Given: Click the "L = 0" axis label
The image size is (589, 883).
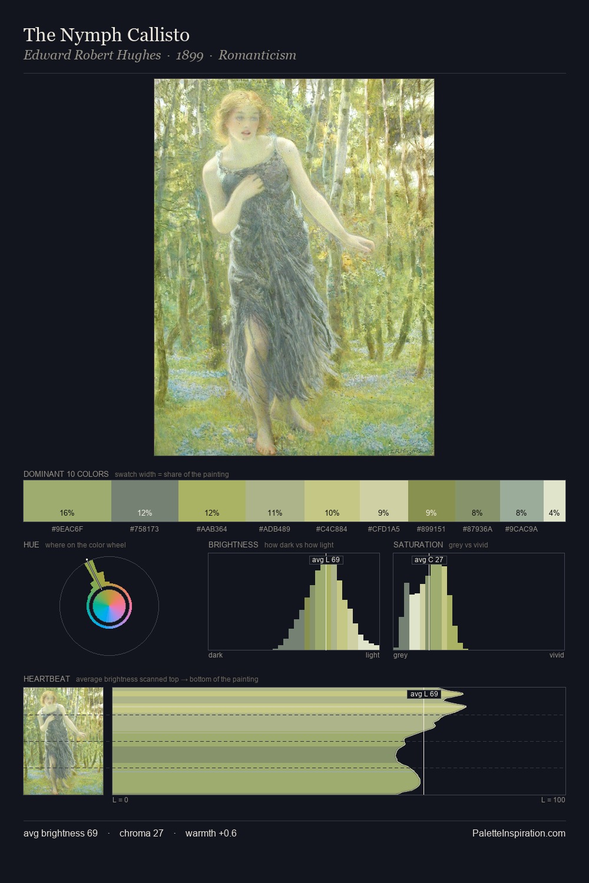Looking at the screenshot, I should click(120, 800).
